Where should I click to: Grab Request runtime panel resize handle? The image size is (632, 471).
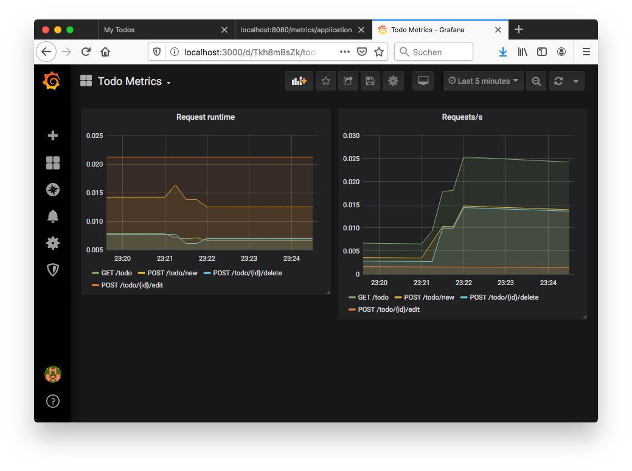[328, 293]
